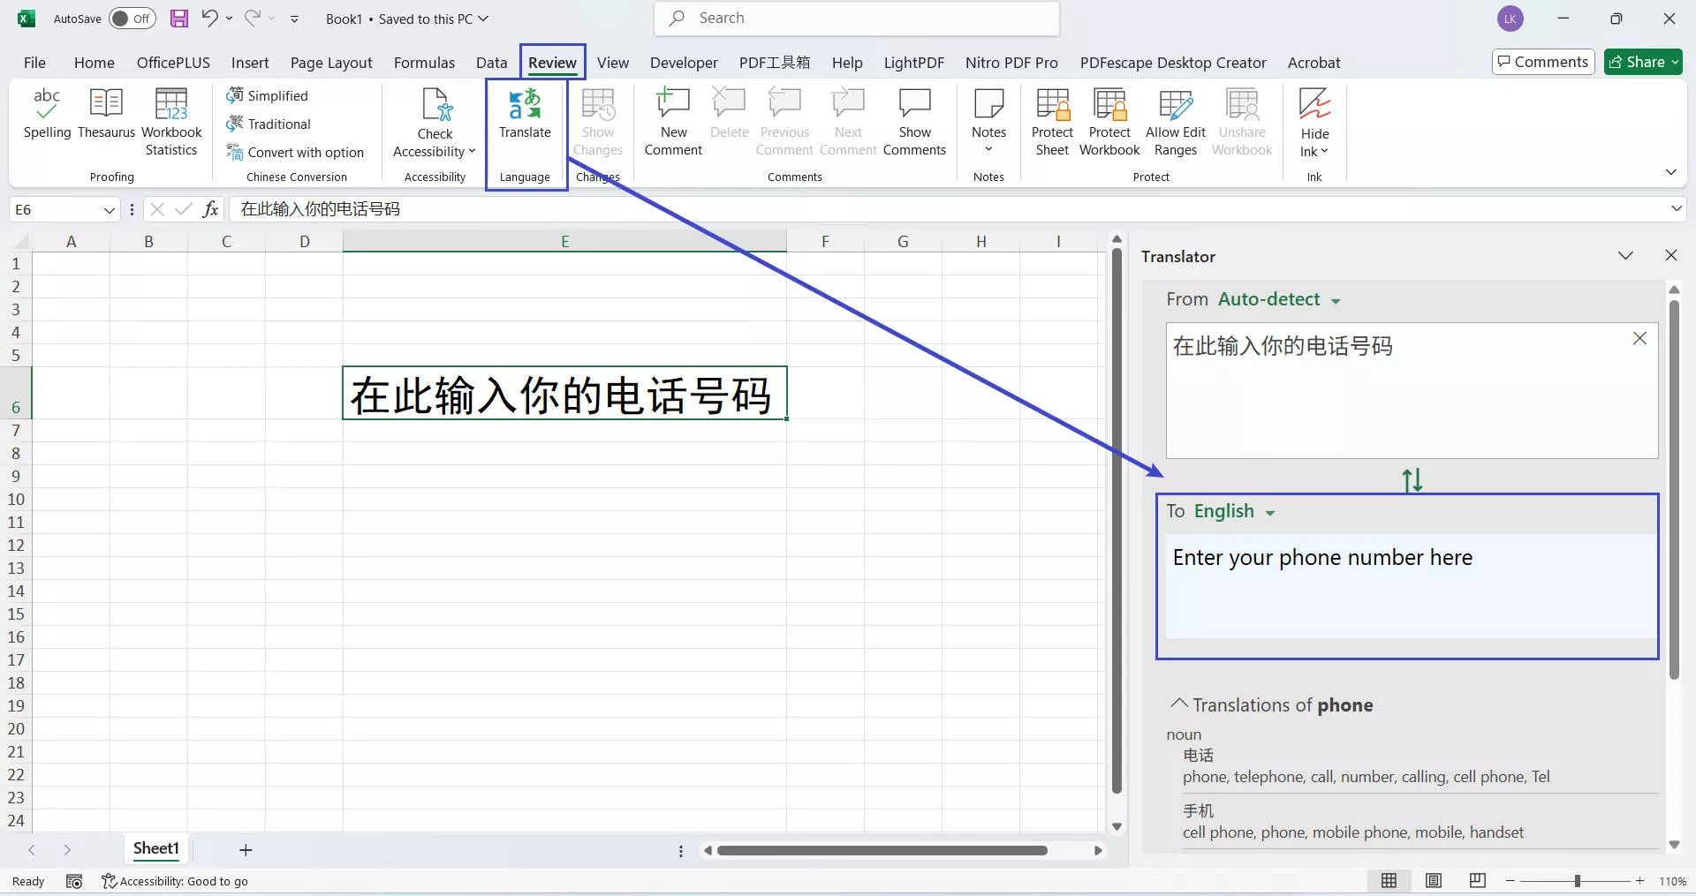The image size is (1696, 896).
Task: Click the Share button
Action: click(1642, 62)
